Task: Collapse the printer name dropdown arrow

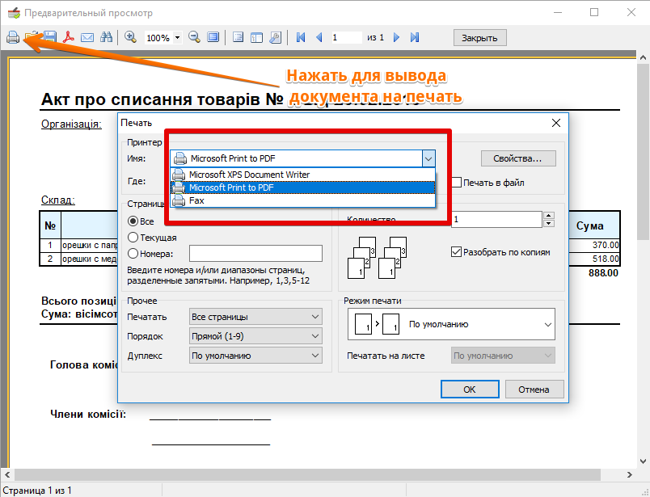Action: pyautogui.click(x=428, y=158)
